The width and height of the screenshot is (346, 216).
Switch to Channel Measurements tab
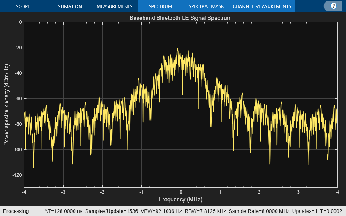[x=262, y=6]
